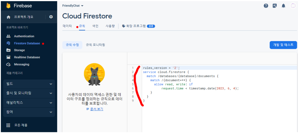Click the All Products grid icon

click(8, 125)
